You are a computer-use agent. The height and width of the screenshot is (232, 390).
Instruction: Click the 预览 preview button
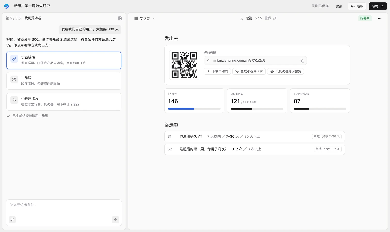[x=357, y=6]
